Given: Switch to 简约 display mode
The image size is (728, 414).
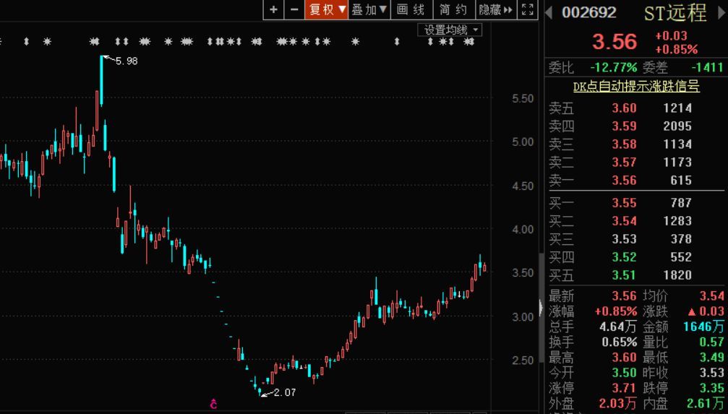Looking at the screenshot, I should click(x=453, y=9).
